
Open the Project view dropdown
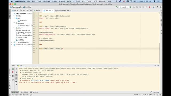15,10
